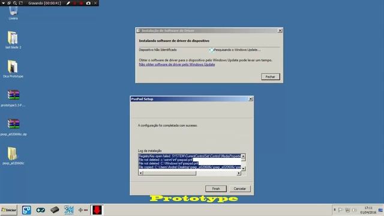Click 'Dispositivo Não Identificado' text in driver dialog

pyautogui.click(x=158, y=50)
